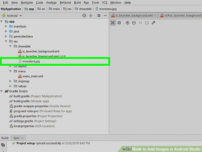Viewport: 202px width, 152px height.
Task: Select local.properties (SDK Location)
Action: coord(32,126)
